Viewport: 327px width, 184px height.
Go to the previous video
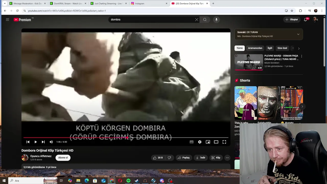pos(28,142)
